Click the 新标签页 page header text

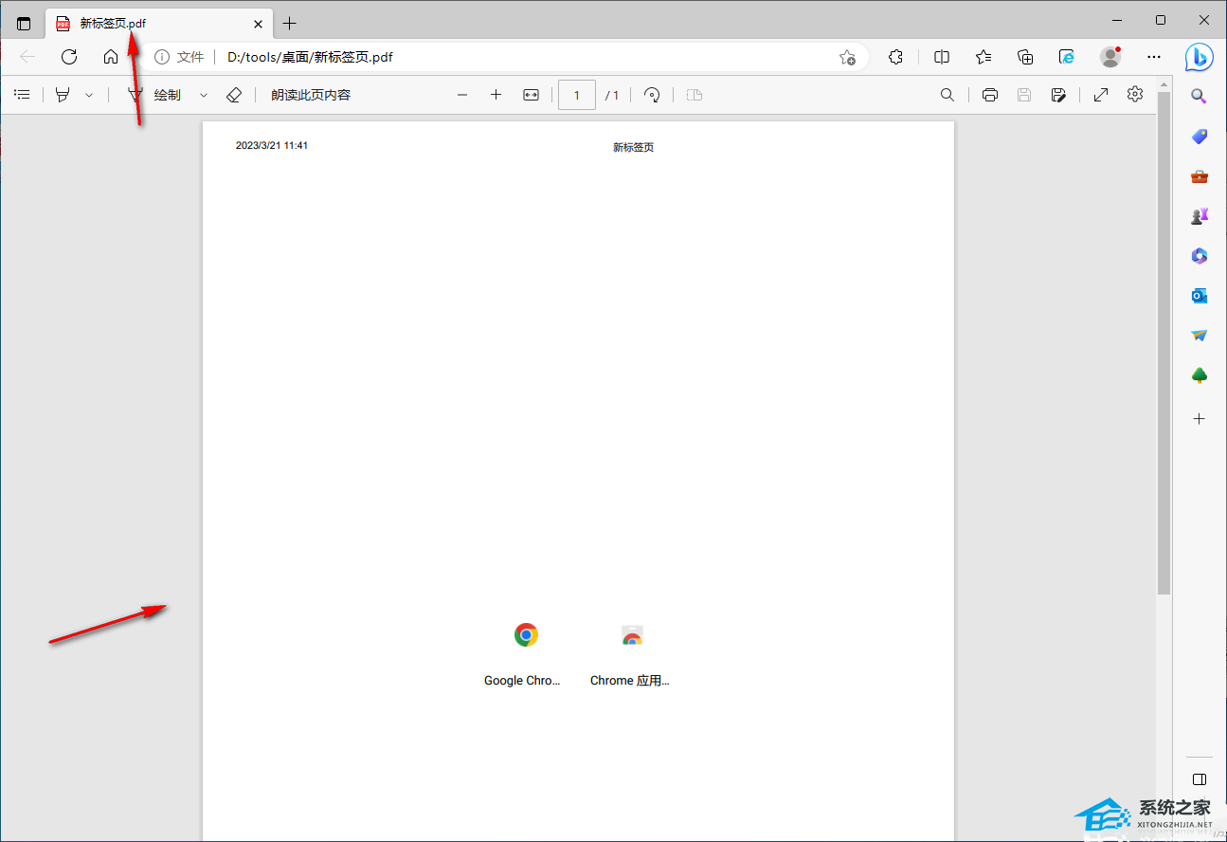point(633,147)
